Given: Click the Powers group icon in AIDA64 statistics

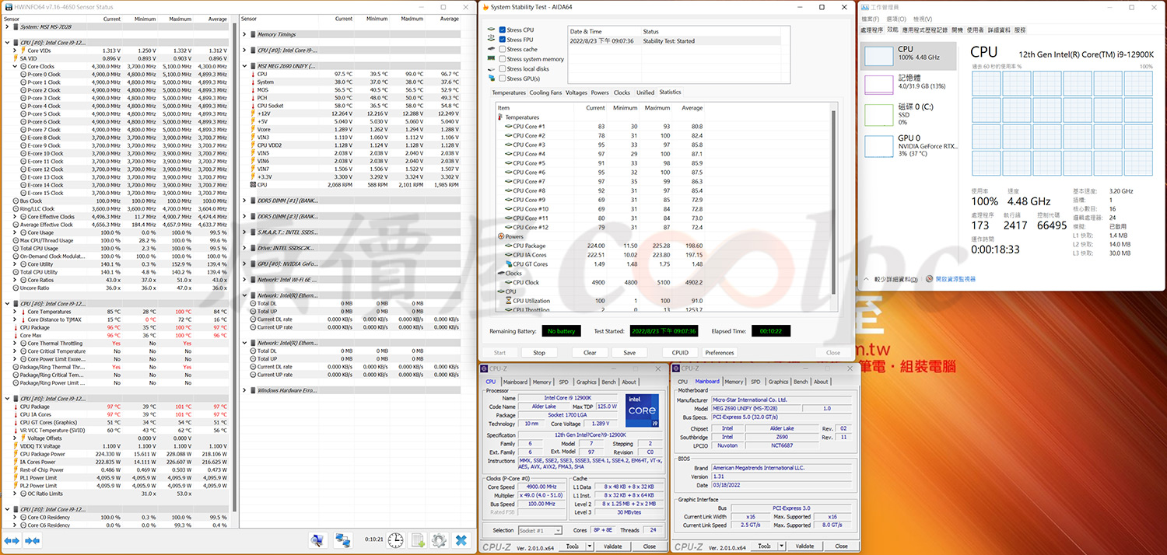Looking at the screenshot, I should [x=500, y=236].
